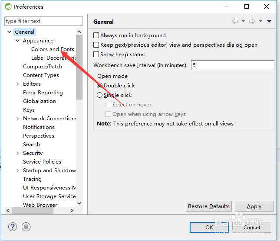Open Search preferences page

coord(31,145)
